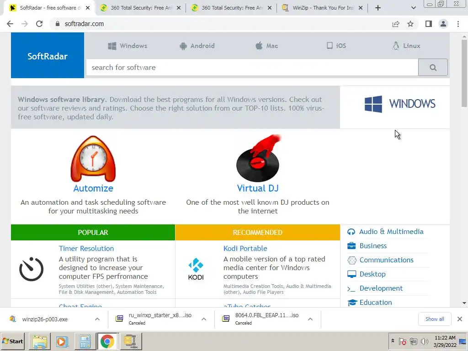Viewport: 468px width, 351px height.
Task: Click the Action Center flag tray icon
Action: [402, 341]
